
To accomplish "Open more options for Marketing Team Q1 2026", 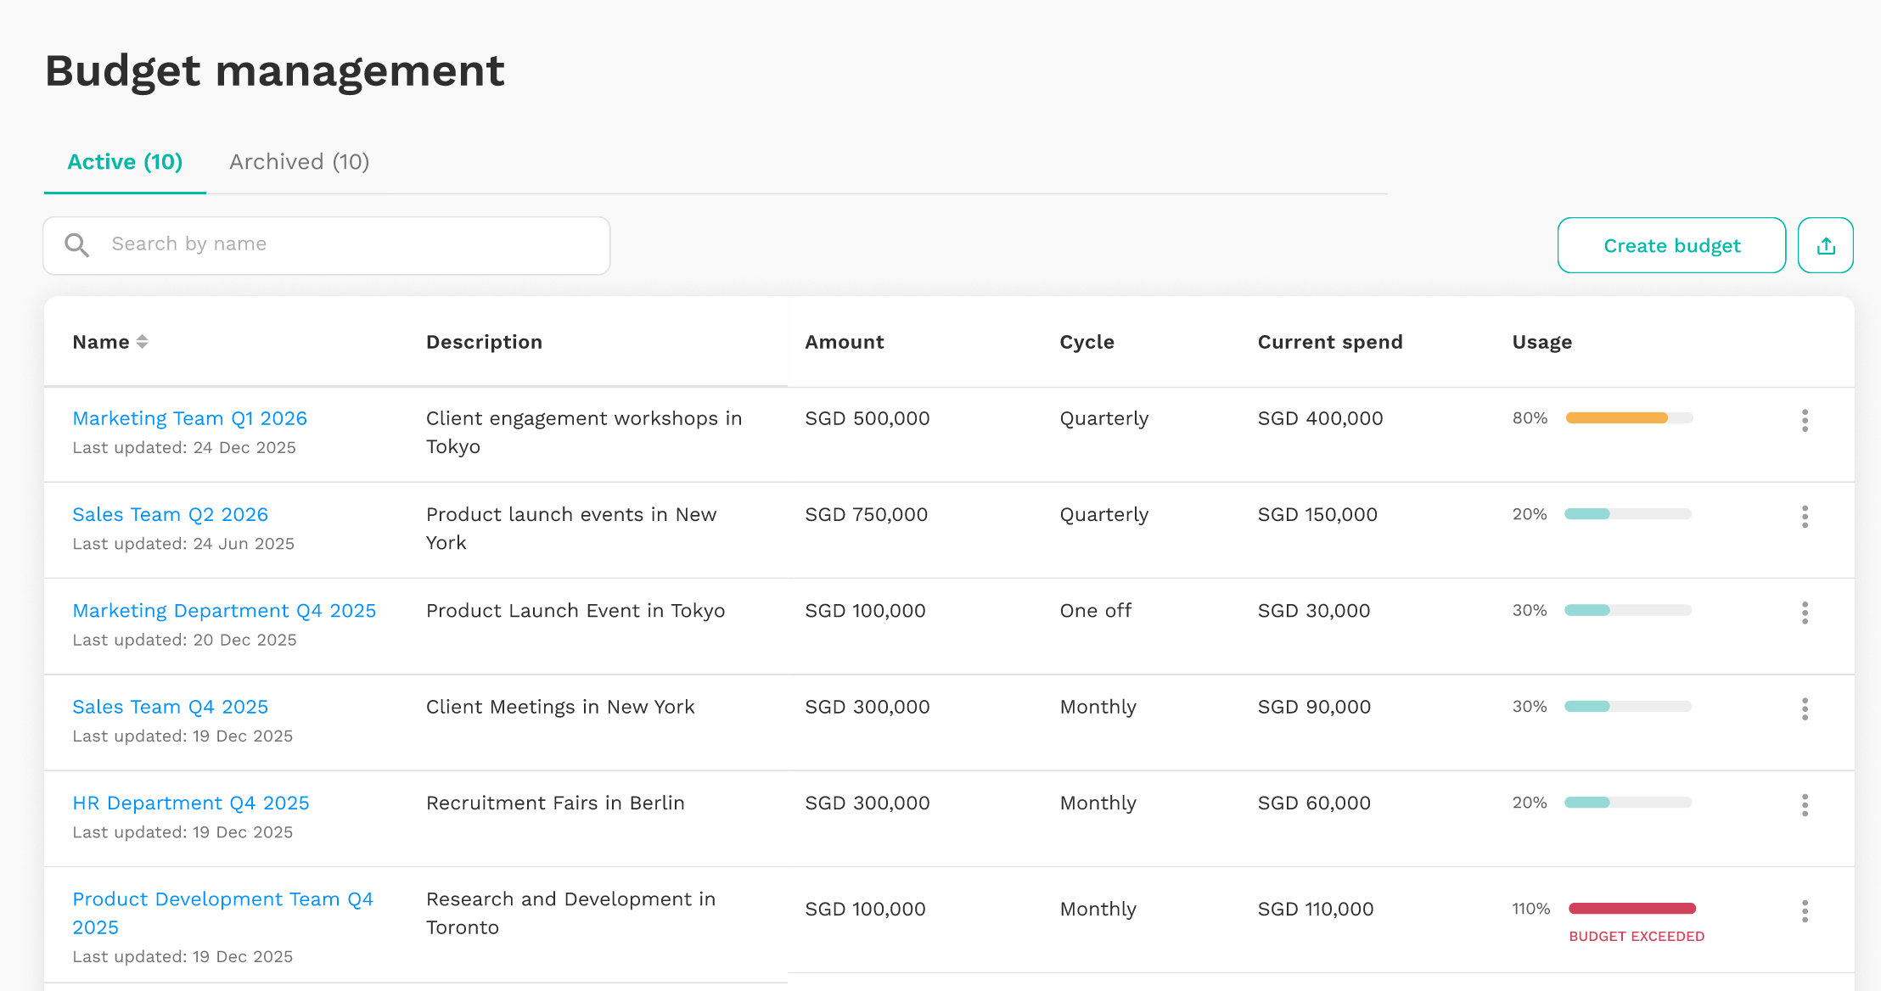I will pyautogui.click(x=1805, y=420).
